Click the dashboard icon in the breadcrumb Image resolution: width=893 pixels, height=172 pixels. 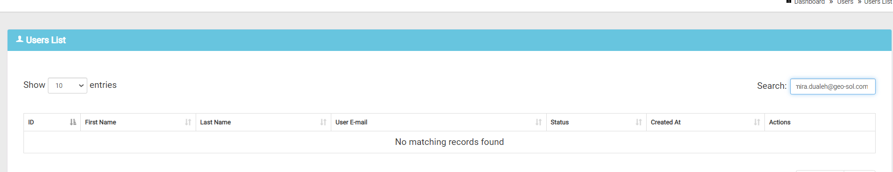[789, 2]
